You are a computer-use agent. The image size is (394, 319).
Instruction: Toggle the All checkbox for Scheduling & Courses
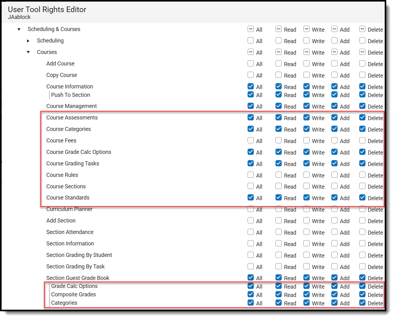[251, 29]
